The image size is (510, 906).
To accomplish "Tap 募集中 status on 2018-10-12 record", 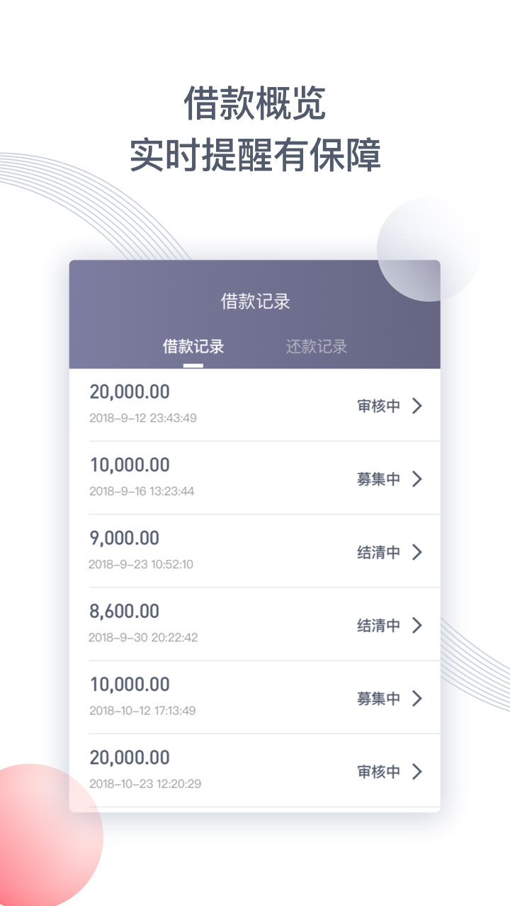I will [x=378, y=699].
